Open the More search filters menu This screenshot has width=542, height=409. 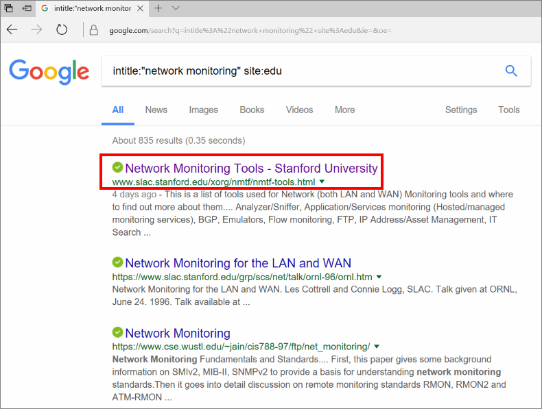pos(344,110)
